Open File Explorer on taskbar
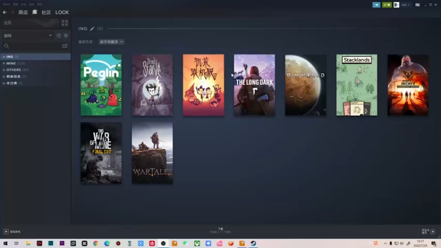 [28, 244]
